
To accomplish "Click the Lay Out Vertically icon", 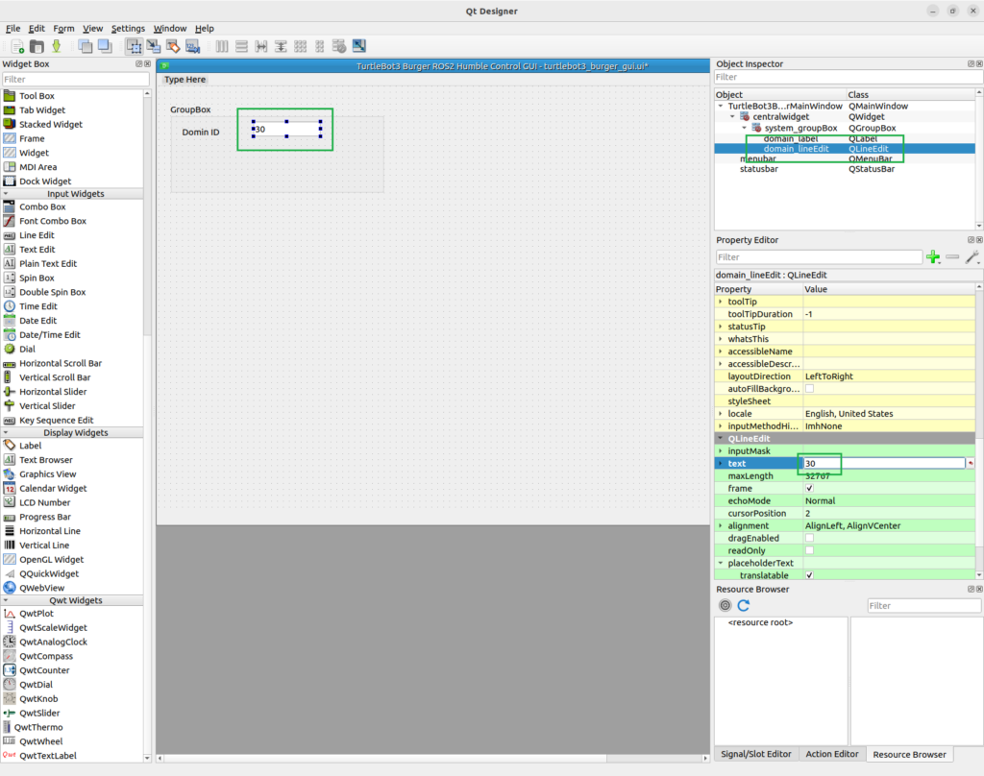I will (241, 46).
